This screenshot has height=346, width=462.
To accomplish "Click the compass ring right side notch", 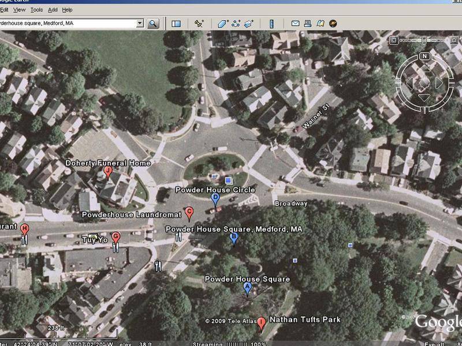I will (452, 83).
